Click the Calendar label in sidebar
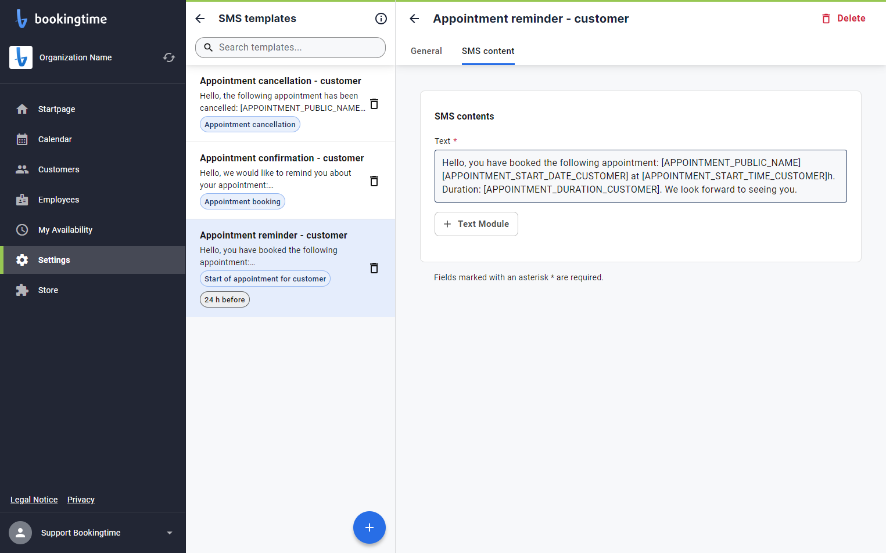 tap(55, 139)
